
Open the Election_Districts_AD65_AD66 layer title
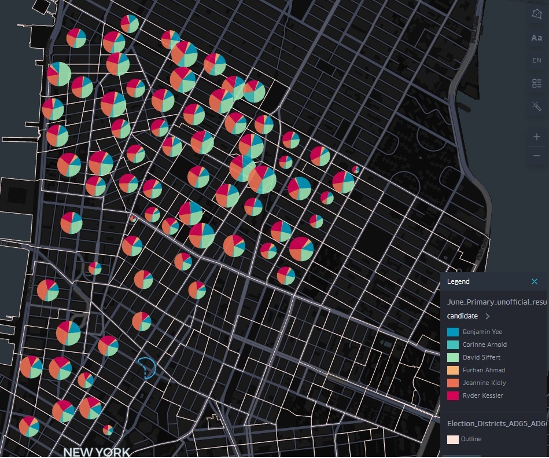pyautogui.click(x=496, y=424)
